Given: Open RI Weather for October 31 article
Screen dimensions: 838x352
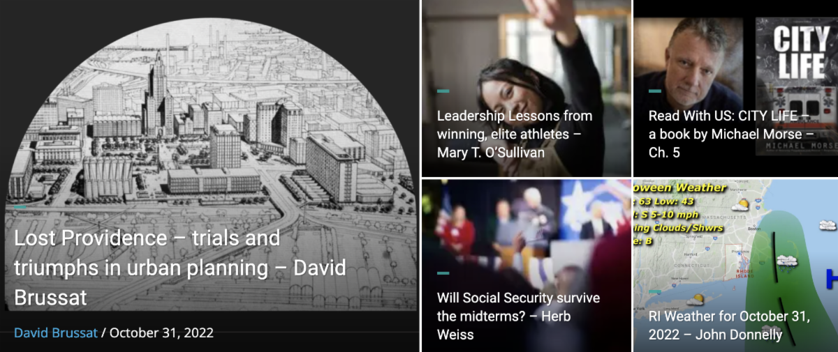Looking at the screenshot, I should [x=729, y=326].
